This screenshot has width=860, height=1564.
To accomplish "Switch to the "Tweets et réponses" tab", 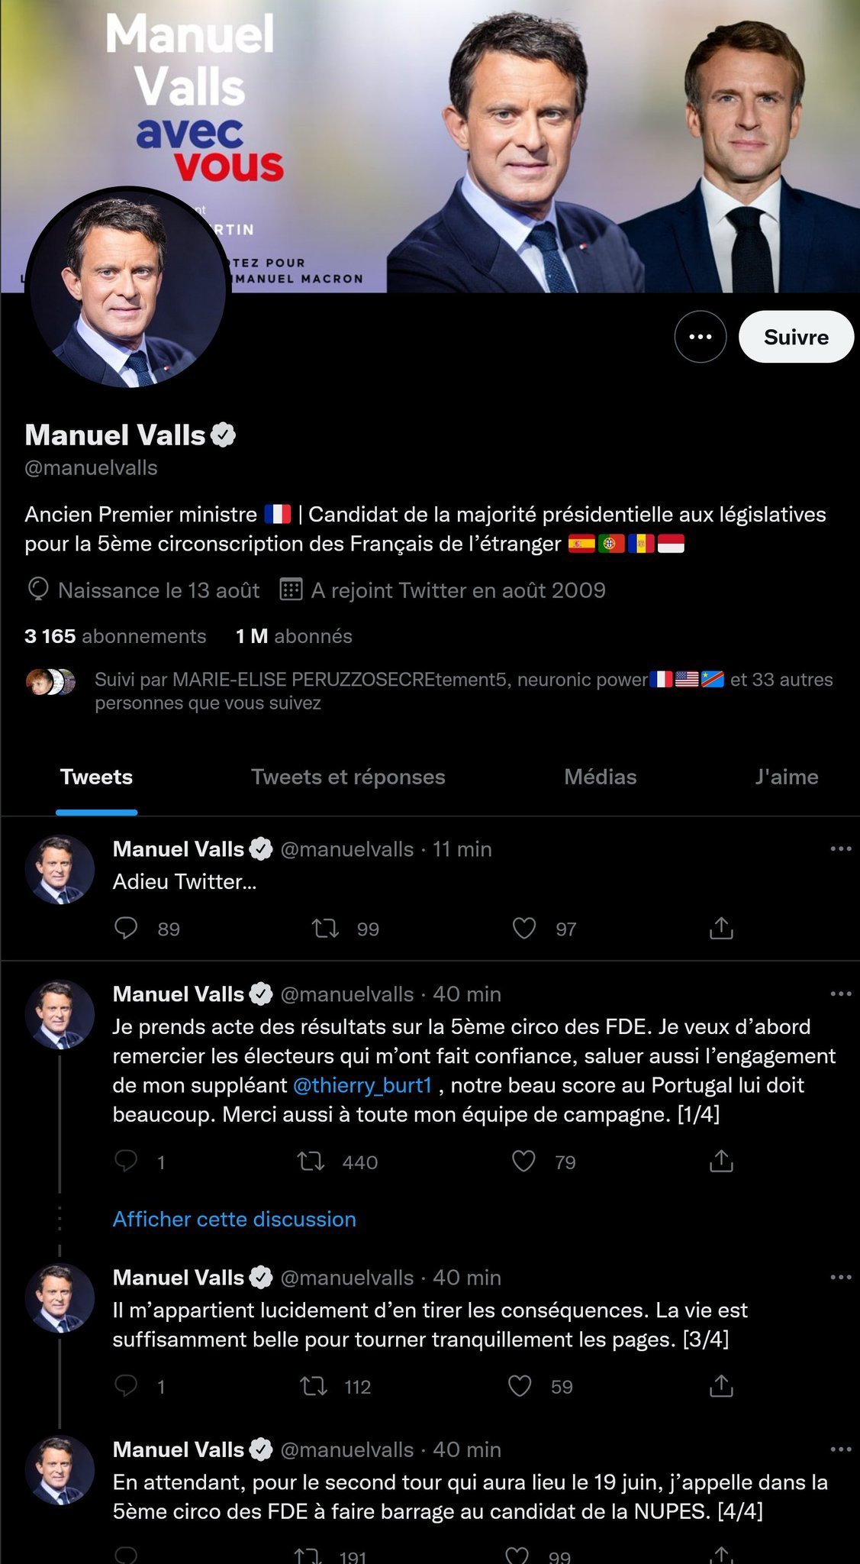I will click(348, 777).
